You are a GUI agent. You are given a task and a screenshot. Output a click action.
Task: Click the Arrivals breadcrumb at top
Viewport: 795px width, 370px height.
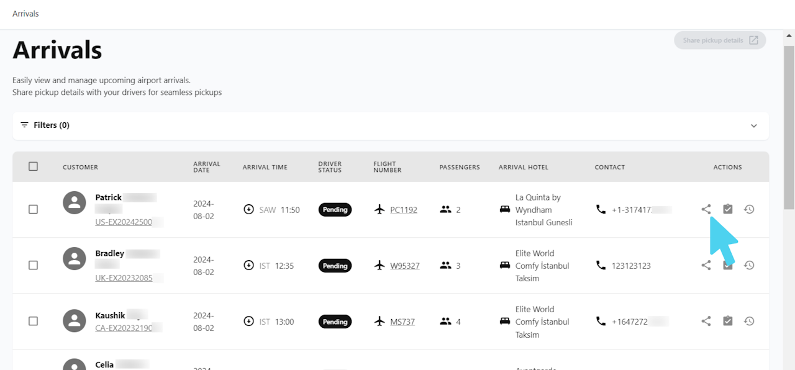[25, 14]
